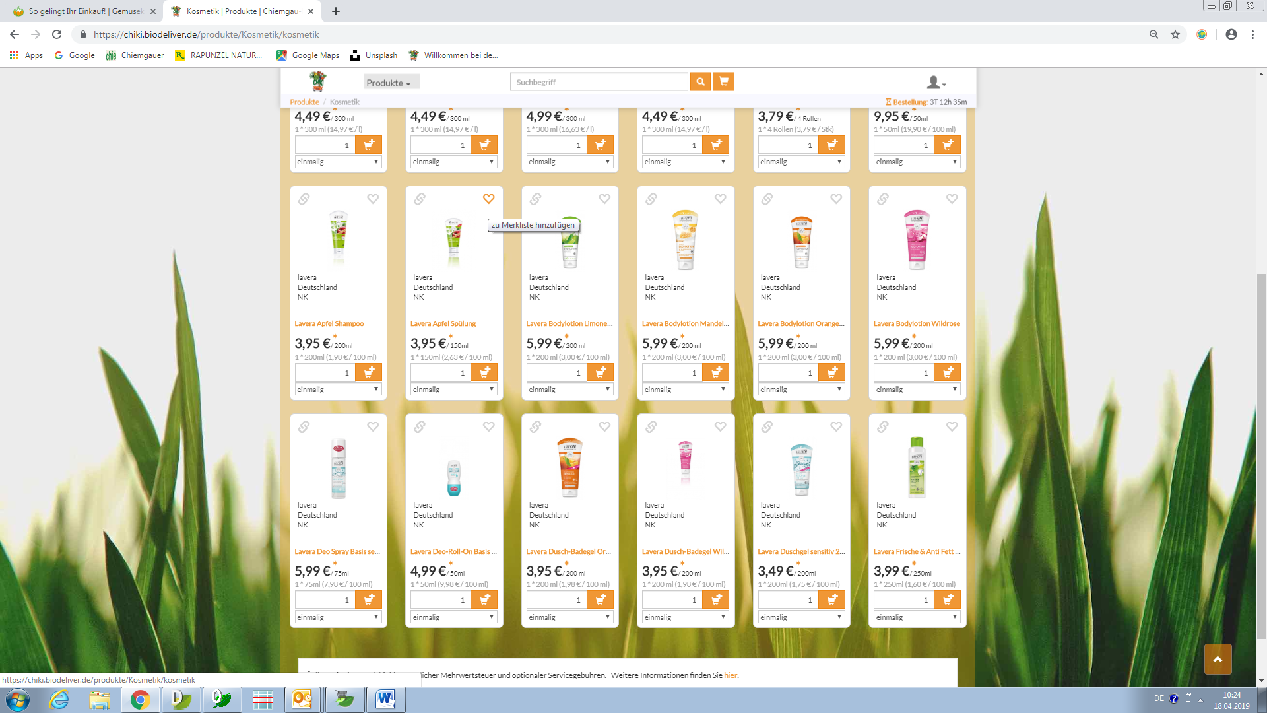Open a new Chrome tab
This screenshot has width=1267, height=713.
coord(336,11)
